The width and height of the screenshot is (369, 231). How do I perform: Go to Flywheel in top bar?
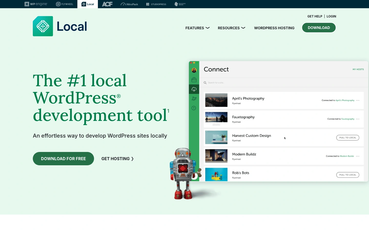pos(65,4)
